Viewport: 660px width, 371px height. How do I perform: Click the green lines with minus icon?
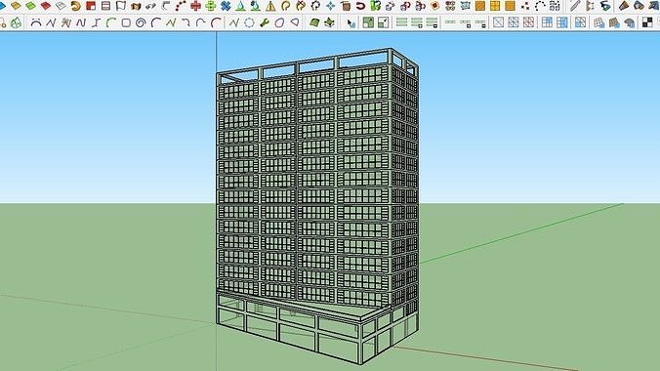pos(432,22)
